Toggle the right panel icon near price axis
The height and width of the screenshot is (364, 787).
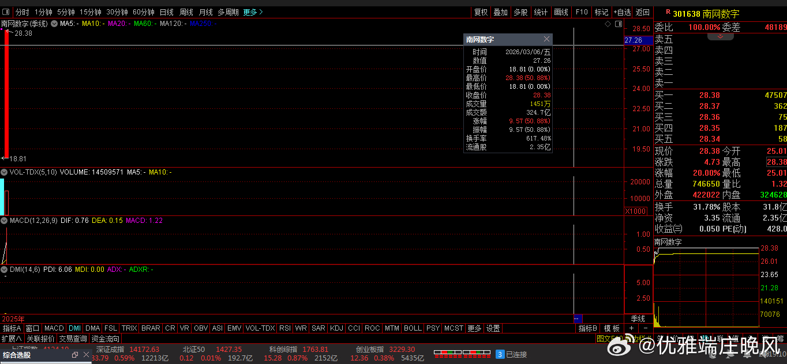[619, 24]
